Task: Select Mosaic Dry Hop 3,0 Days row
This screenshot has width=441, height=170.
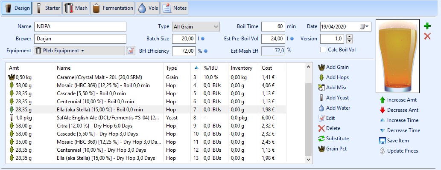Action: coord(146,142)
